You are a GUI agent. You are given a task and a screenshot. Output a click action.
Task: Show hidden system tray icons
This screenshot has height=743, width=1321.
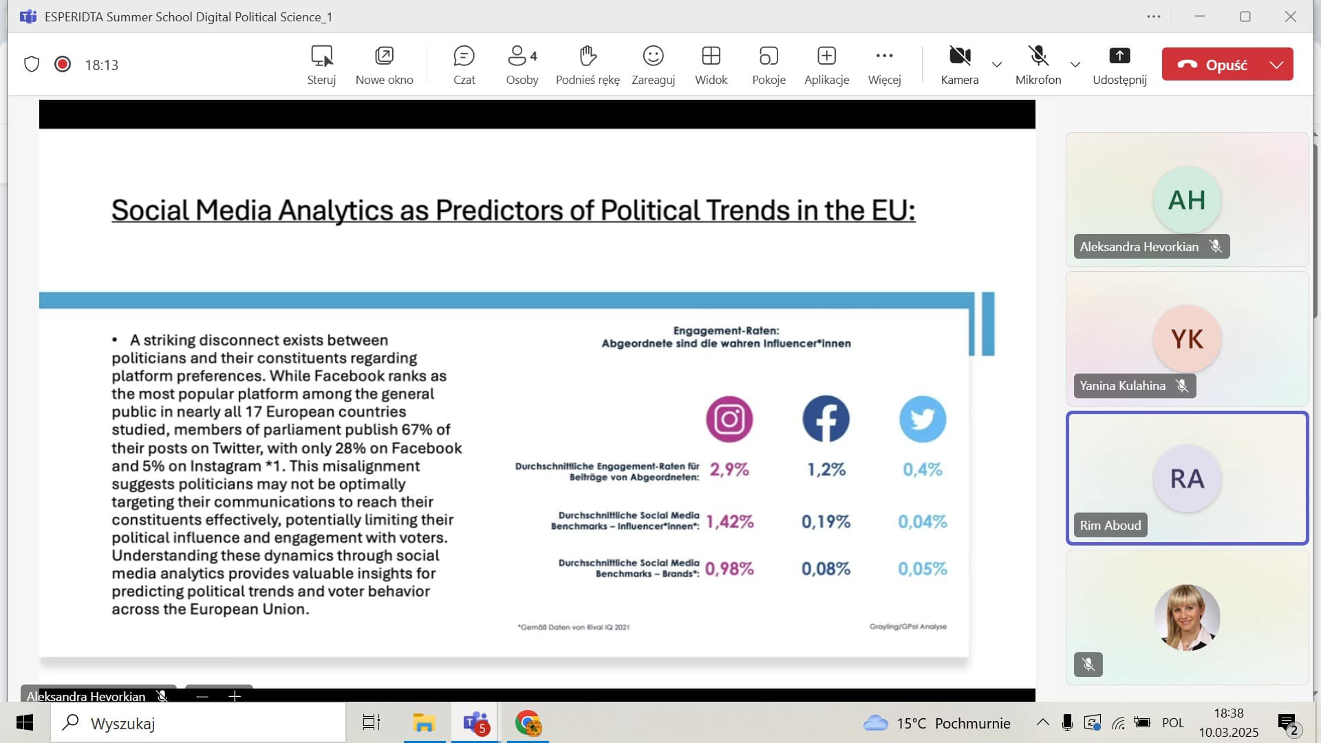click(1043, 722)
